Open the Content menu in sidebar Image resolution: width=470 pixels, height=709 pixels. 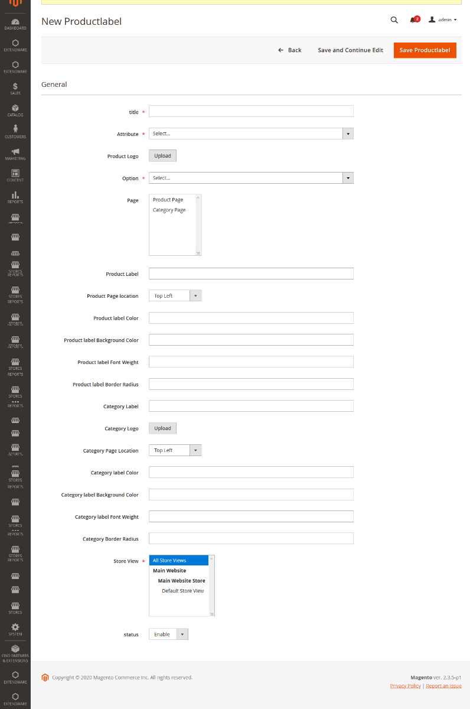tap(15, 175)
